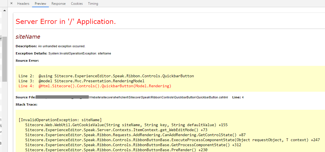Click the 'Server Error in '/' Application.' heading
This screenshot has width=325, height=152.
coord(66,21)
